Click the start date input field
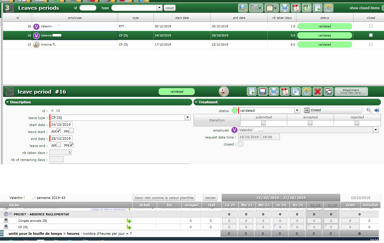The width and height of the screenshot is (384, 243). point(61,125)
